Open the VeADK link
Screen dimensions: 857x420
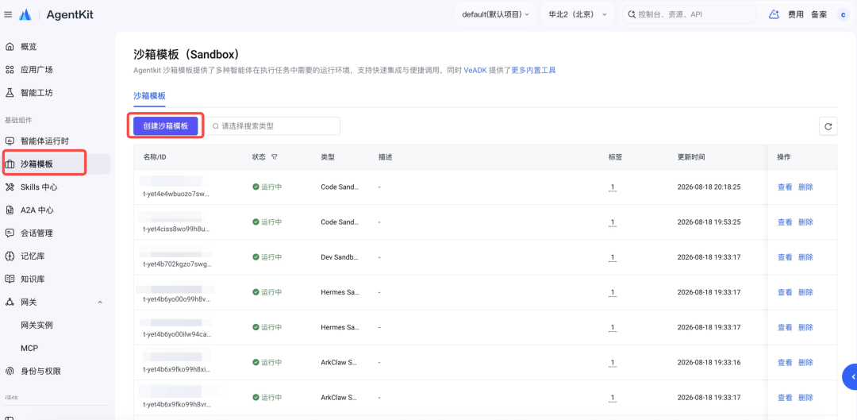pos(475,71)
